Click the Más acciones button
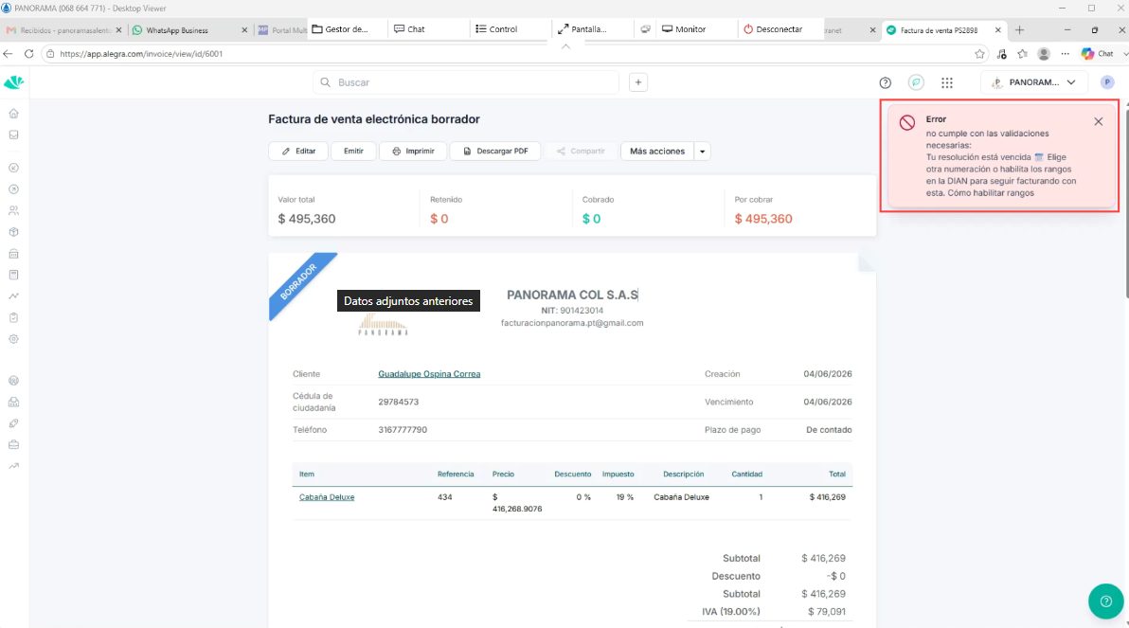The height and width of the screenshot is (628, 1129). [x=657, y=152]
